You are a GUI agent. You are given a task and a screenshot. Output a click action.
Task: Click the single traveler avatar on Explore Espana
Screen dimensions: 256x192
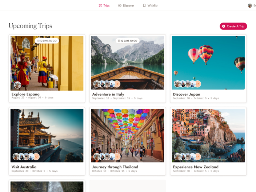click(17, 85)
